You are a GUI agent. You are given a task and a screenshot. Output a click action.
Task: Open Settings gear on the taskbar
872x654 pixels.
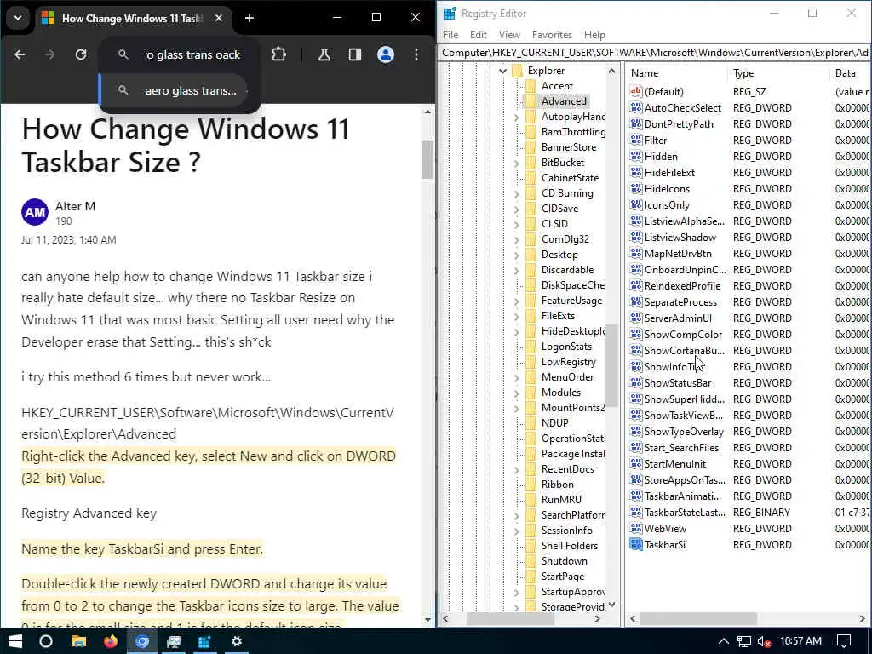(237, 641)
